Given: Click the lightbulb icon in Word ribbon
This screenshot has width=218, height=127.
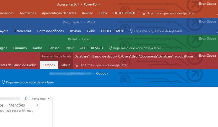Looking at the screenshot, I should pos(131,31).
